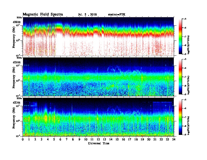This screenshot has height=160, width=207.
Task: Click the hour tick label "9"
Action: [79, 139]
